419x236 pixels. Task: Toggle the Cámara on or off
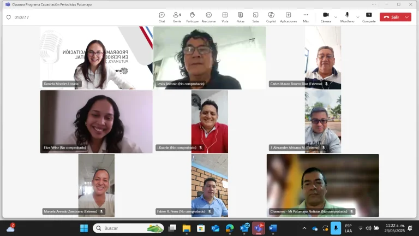pos(326,17)
